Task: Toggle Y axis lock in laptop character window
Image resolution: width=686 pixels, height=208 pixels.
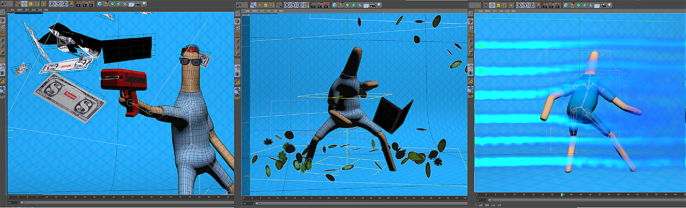Action: tap(293, 5)
